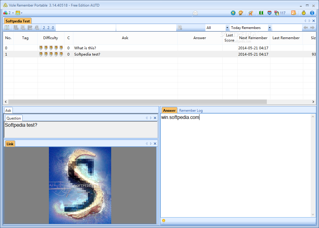Viewport: 319px width, 228px height.
Task: Click the light bulb tips icon
Action: 233,13
